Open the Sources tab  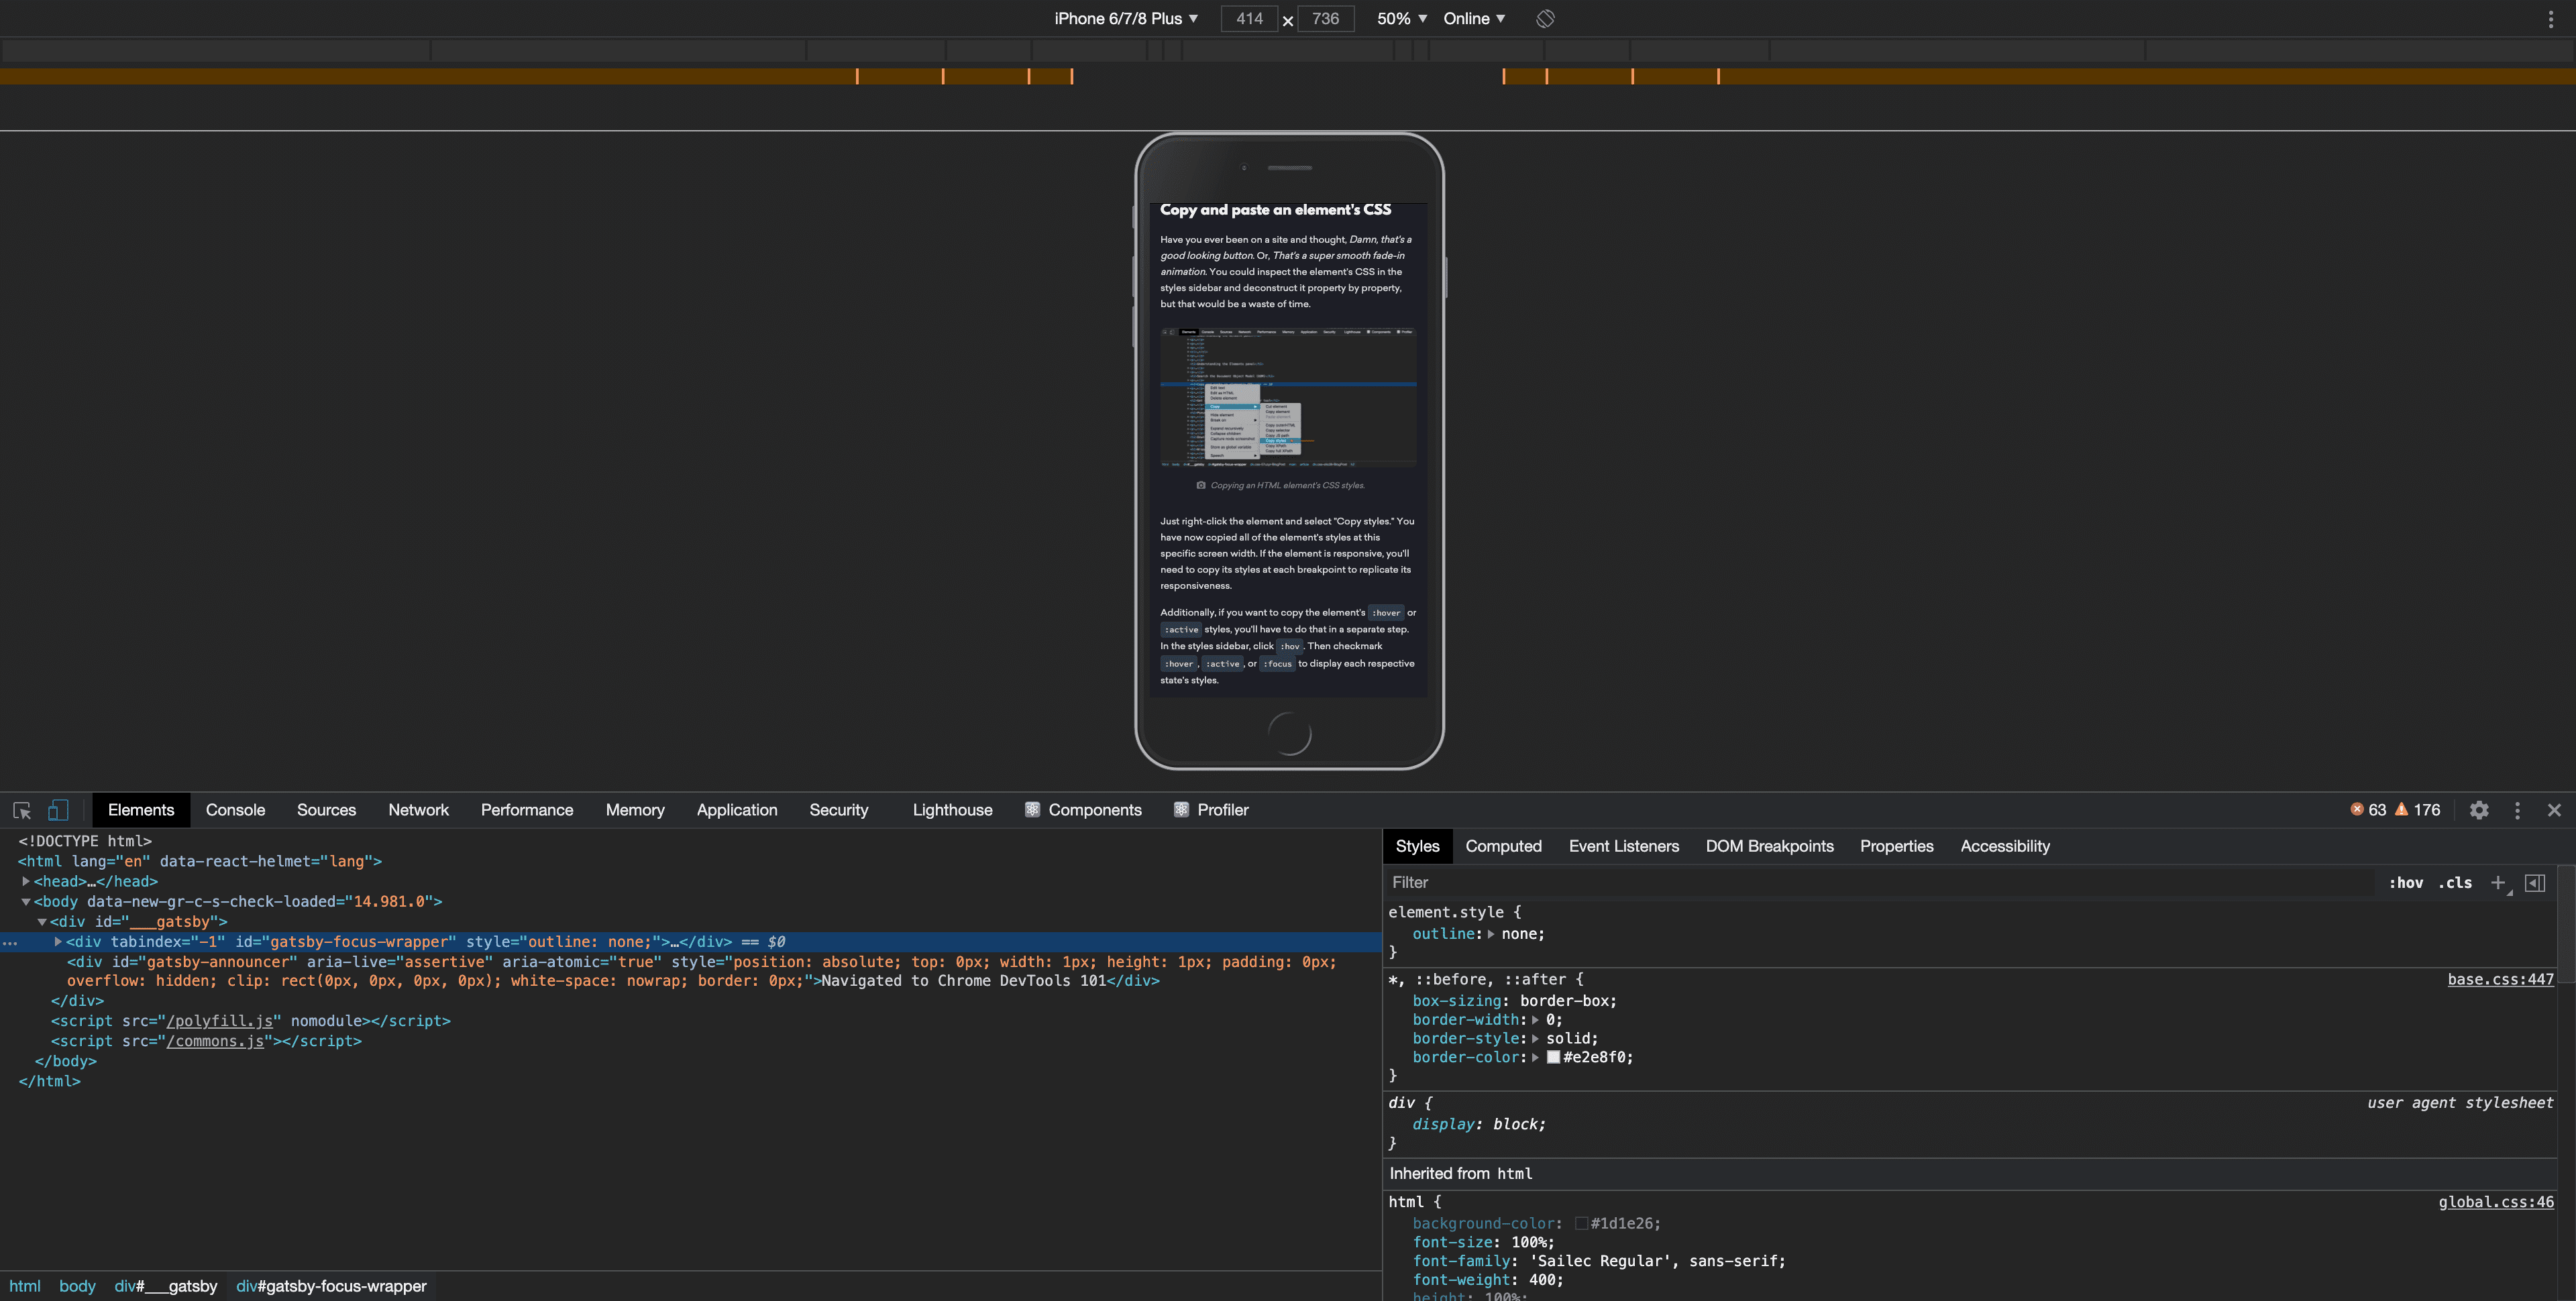click(x=326, y=810)
